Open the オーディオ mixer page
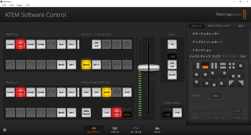 point(136,130)
